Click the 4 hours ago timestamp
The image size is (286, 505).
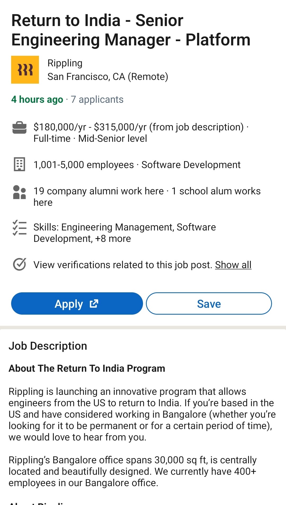click(x=37, y=100)
